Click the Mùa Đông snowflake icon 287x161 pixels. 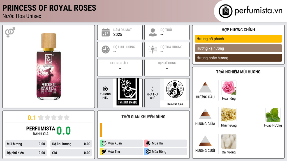click(148, 151)
